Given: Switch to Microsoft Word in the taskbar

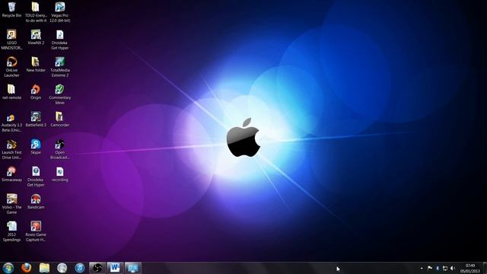Looking at the screenshot, I should click(x=115, y=268).
